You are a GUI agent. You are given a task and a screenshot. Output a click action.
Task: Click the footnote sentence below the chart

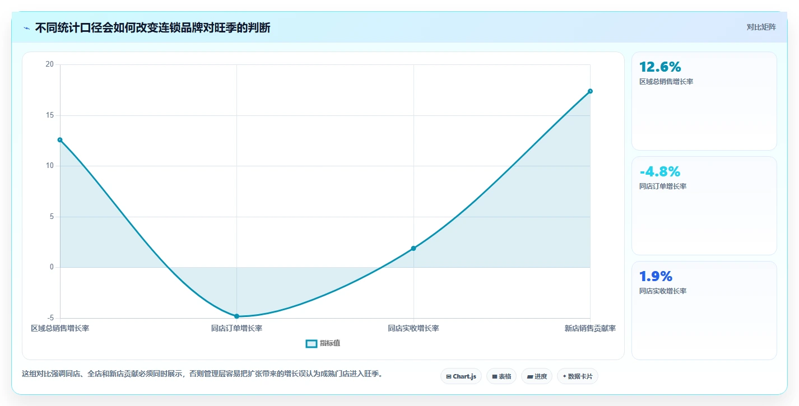202,374
